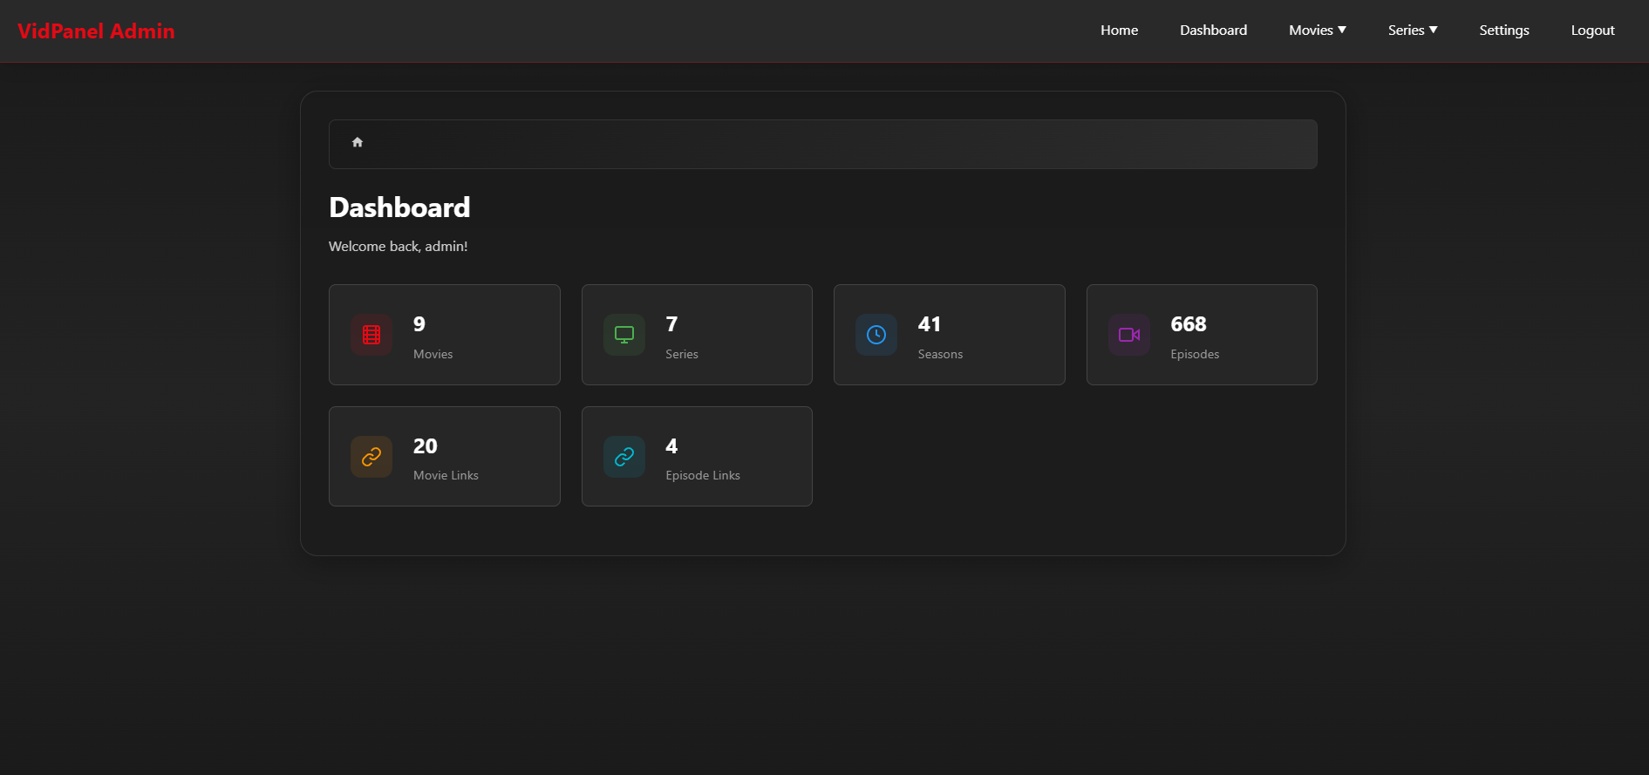Screen dimensions: 1649x775
Task: Log out via Logout link
Action: tap(1592, 31)
